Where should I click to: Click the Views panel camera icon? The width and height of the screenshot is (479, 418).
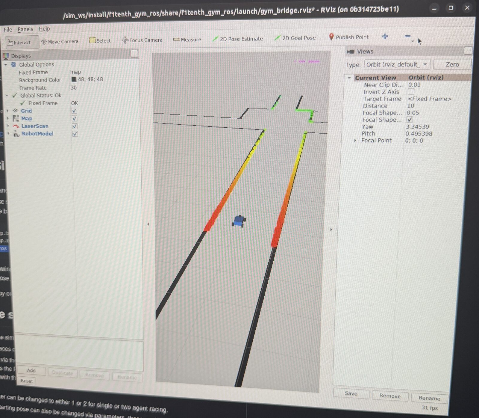[x=351, y=52]
